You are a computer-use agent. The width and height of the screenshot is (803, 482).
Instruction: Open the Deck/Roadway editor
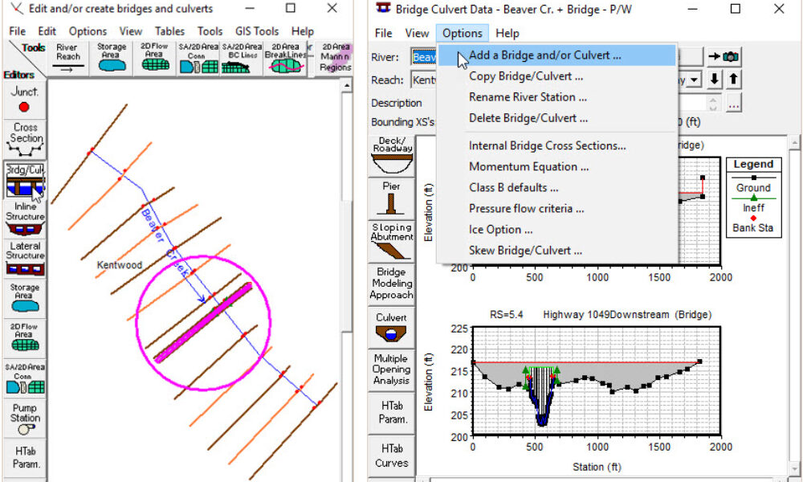tap(392, 155)
